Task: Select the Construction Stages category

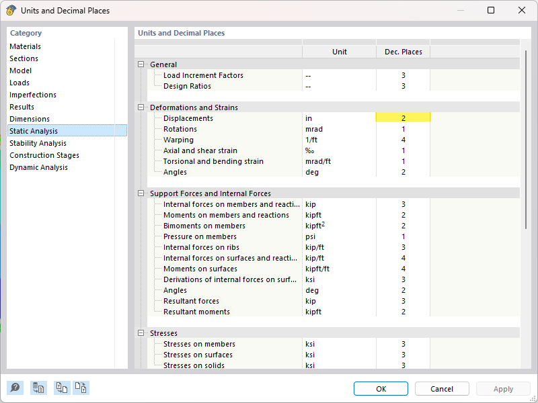Action: pos(44,154)
